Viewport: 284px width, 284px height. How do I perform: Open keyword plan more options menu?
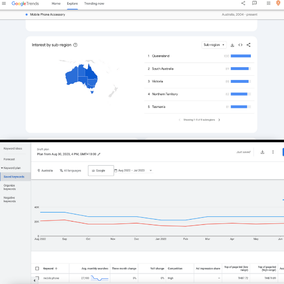click(273, 152)
